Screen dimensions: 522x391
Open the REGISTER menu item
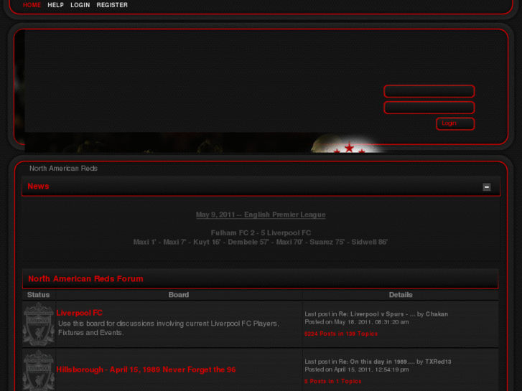pyautogui.click(x=112, y=5)
